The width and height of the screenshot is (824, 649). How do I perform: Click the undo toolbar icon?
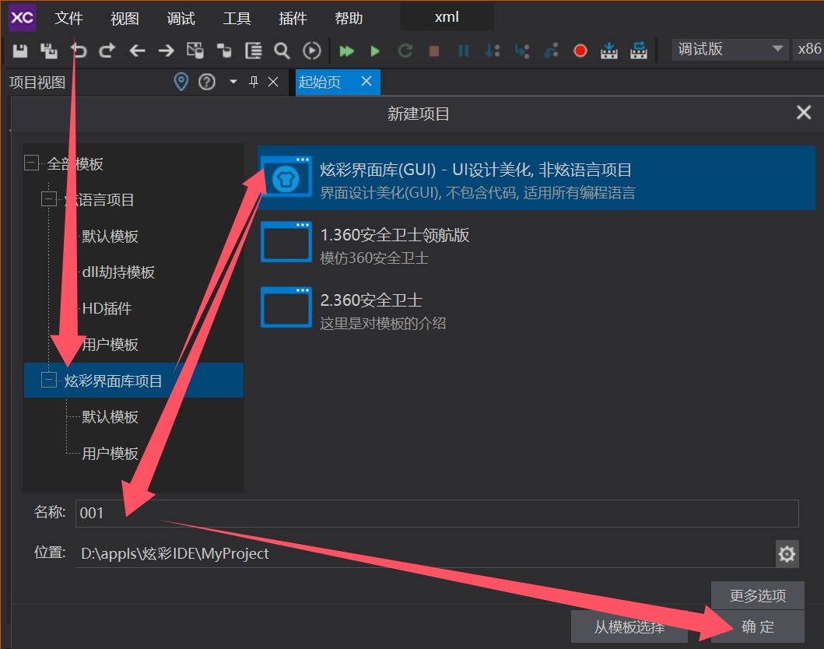79,51
